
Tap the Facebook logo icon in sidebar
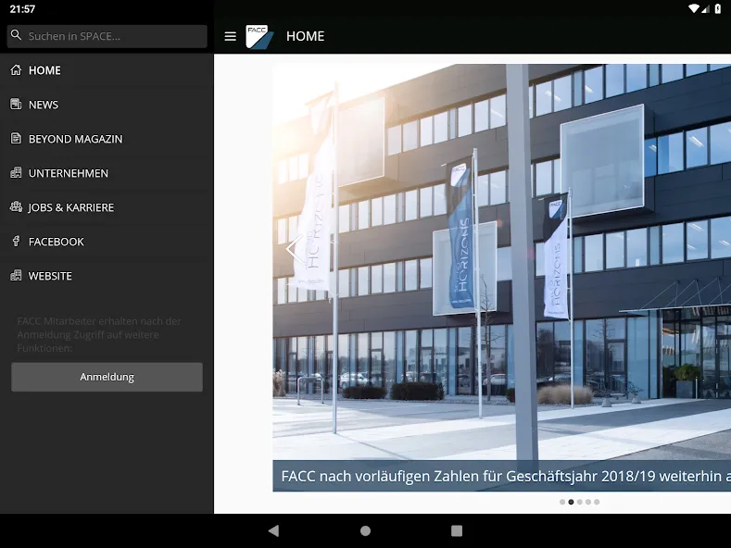coord(16,242)
